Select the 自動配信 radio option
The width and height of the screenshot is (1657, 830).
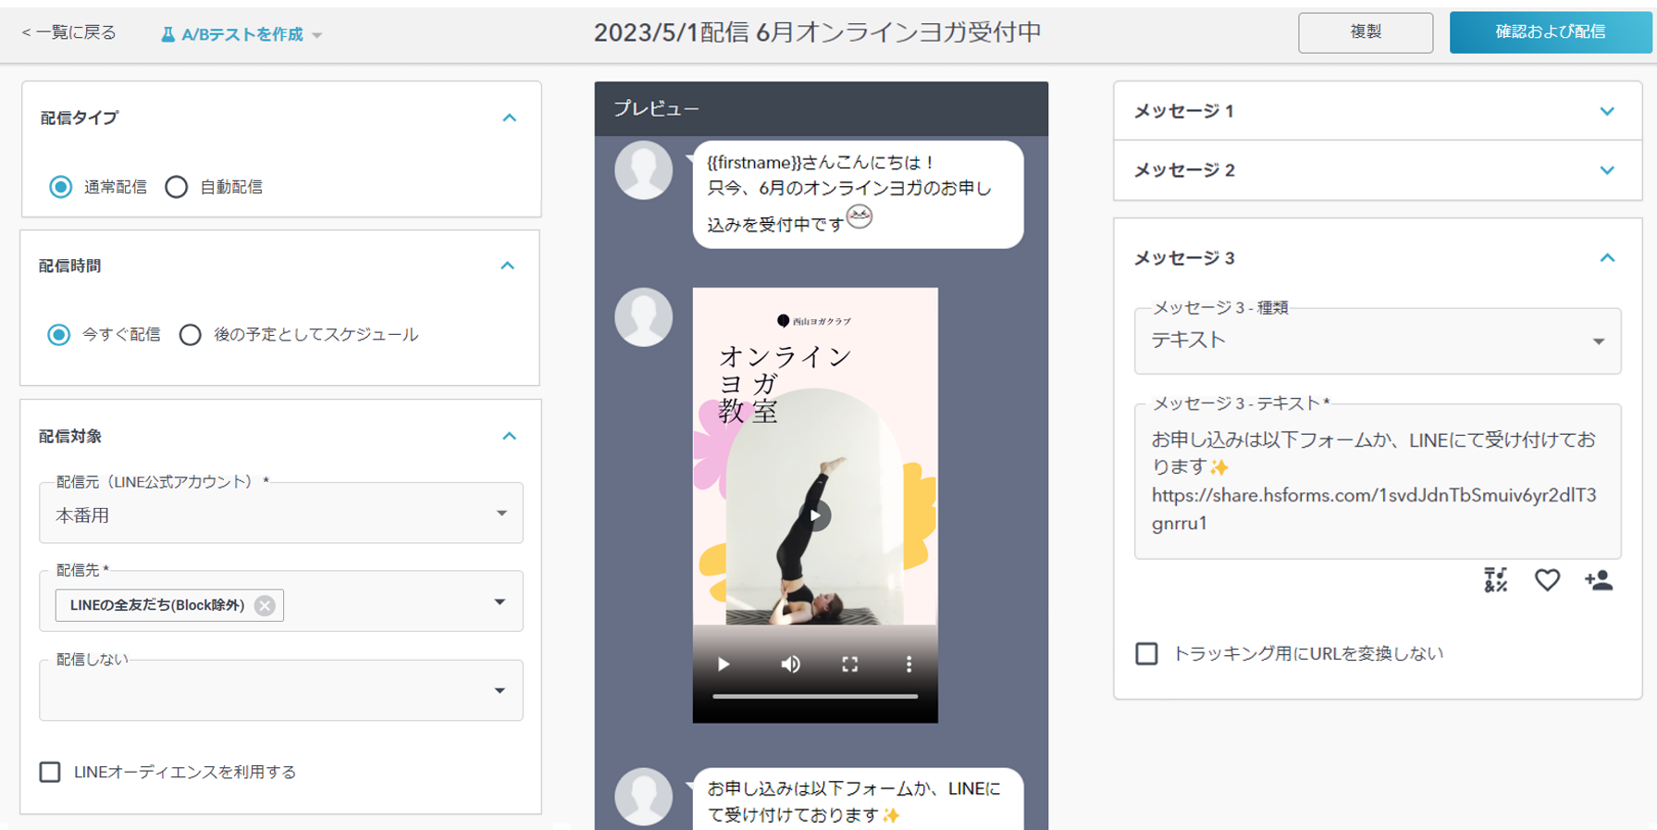[x=177, y=187]
